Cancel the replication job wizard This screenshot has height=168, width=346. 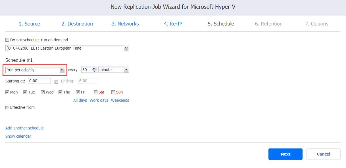coord(323,154)
